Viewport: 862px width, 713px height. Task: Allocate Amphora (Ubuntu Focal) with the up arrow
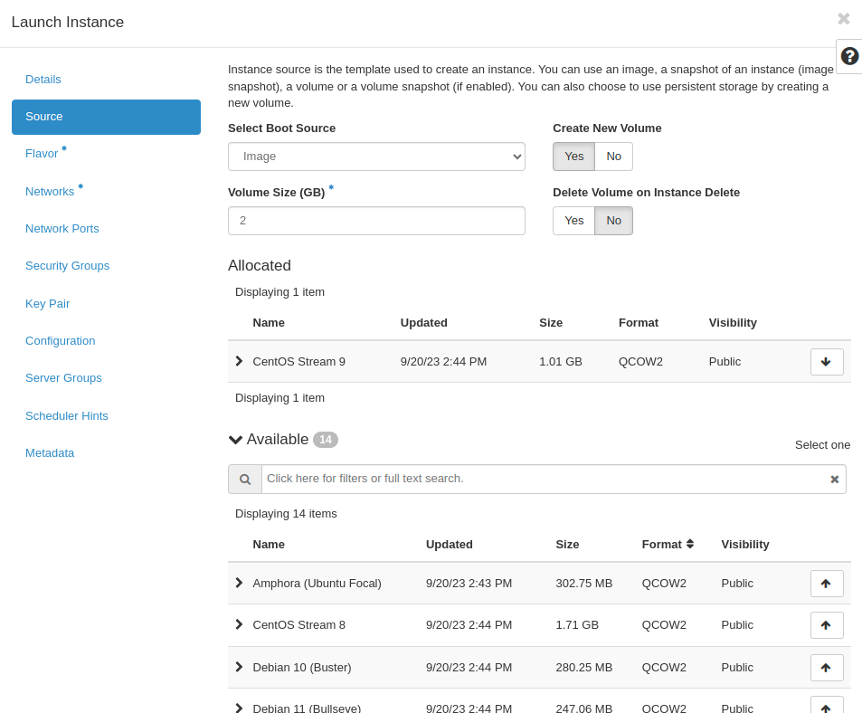pyautogui.click(x=826, y=583)
